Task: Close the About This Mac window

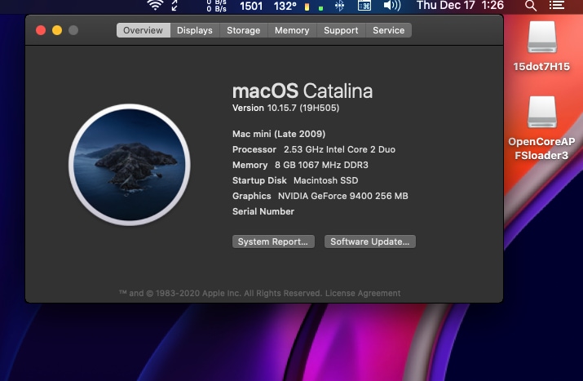Action: point(41,30)
